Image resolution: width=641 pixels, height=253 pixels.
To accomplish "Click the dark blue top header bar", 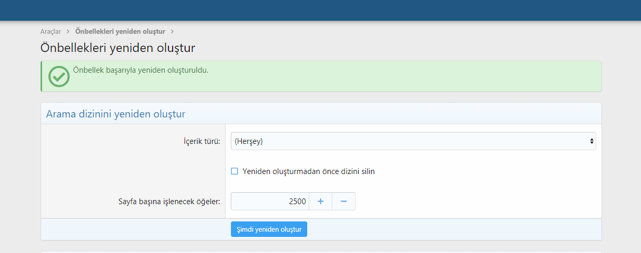I will click(x=320, y=10).
